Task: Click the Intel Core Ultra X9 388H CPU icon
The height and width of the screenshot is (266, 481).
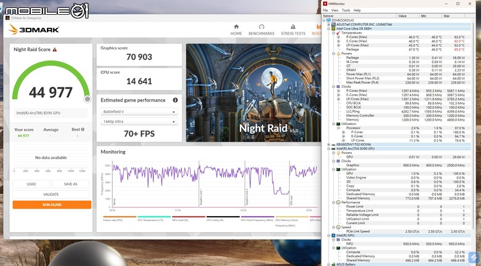Action: [334, 28]
